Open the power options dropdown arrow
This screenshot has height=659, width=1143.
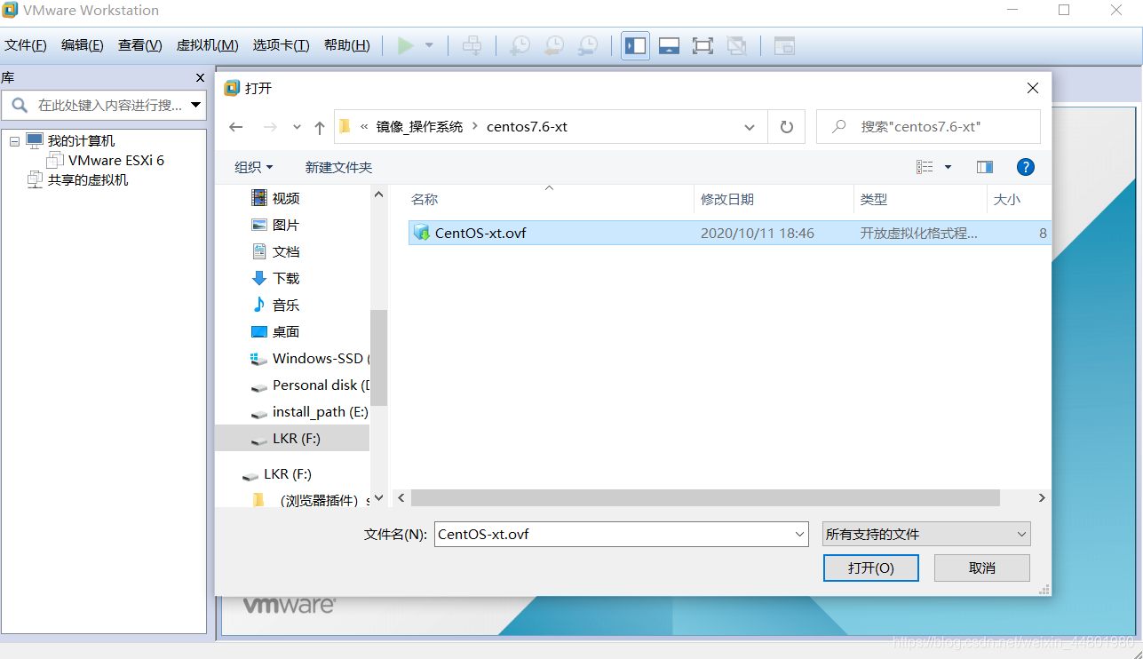(429, 45)
